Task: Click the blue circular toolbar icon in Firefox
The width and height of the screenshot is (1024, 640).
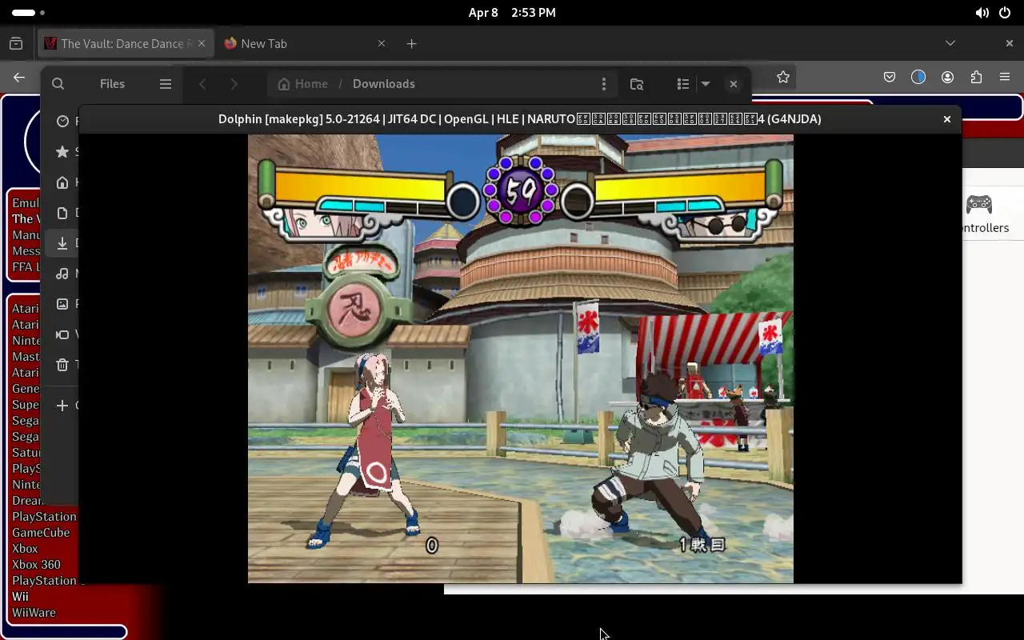Action: 918,77
